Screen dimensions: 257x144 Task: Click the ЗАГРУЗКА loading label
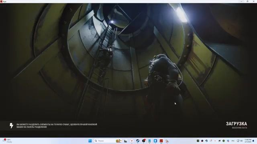(237, 124)
